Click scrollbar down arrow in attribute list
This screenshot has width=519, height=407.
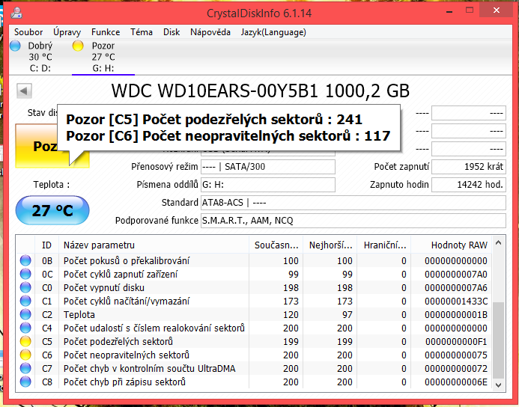499,385
